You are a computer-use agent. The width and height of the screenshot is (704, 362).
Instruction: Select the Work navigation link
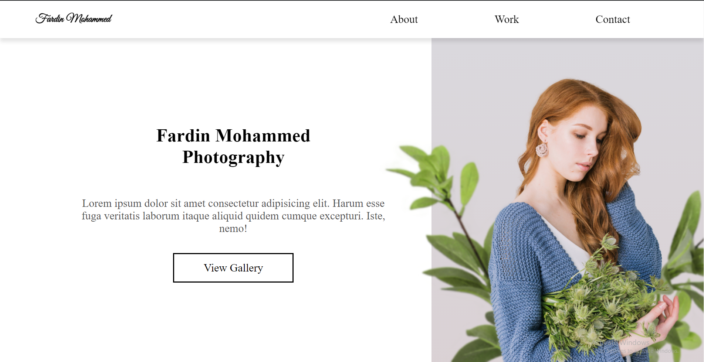(507, 19)
